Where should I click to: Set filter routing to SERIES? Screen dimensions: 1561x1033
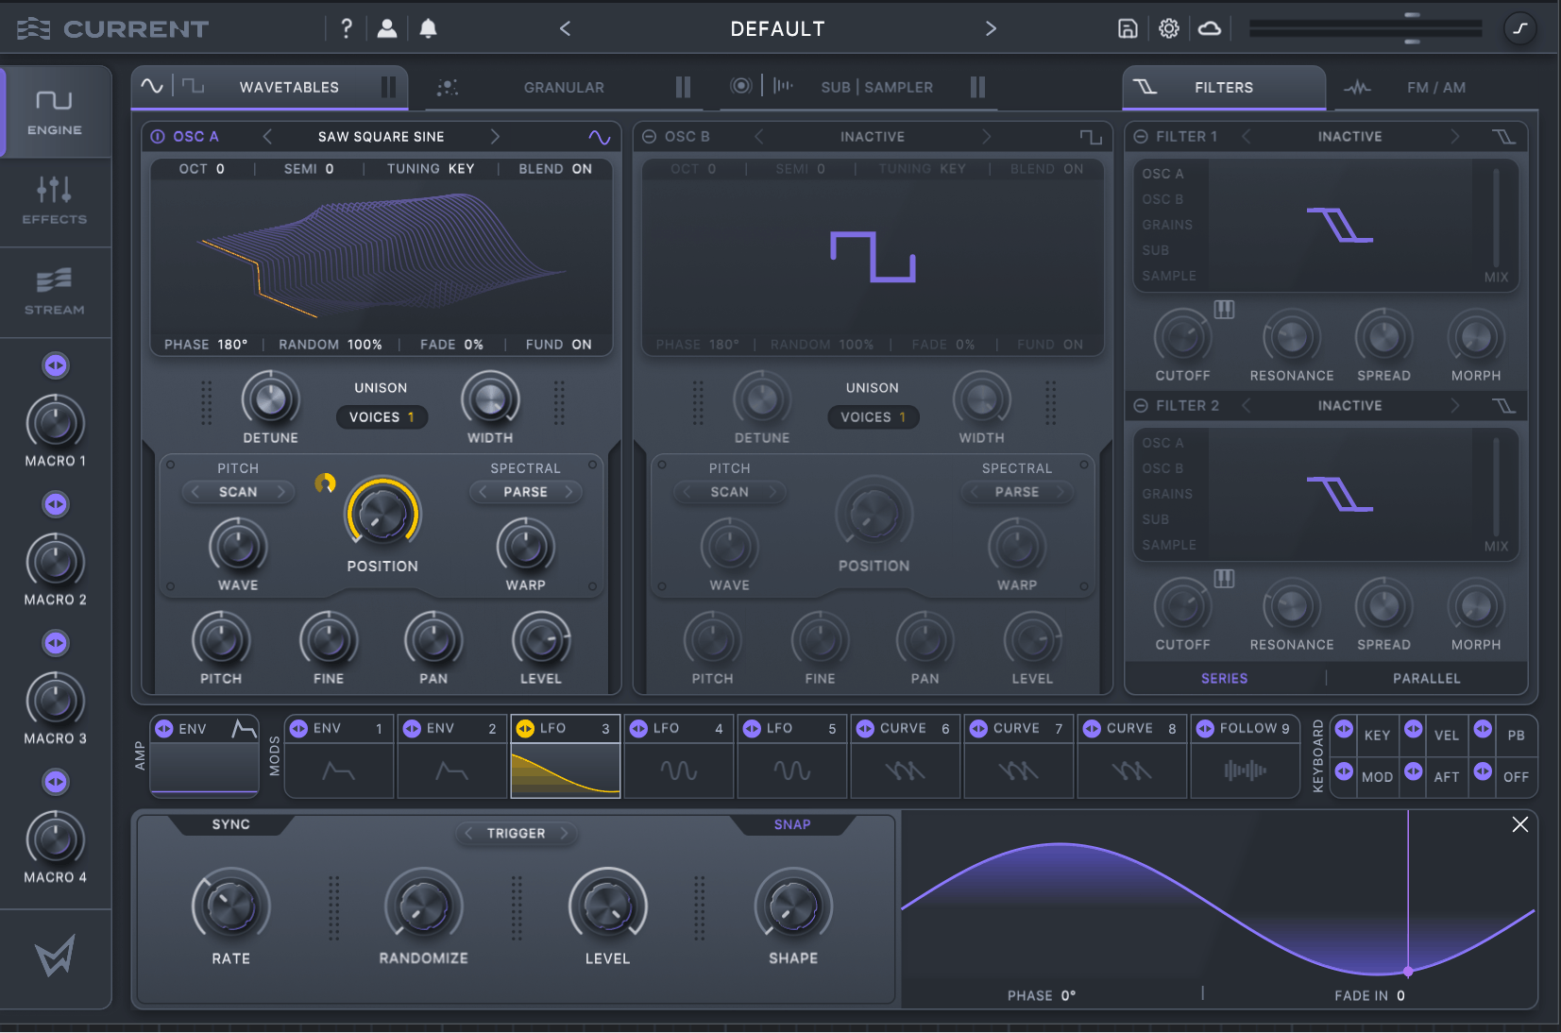tap(1224, 679)
